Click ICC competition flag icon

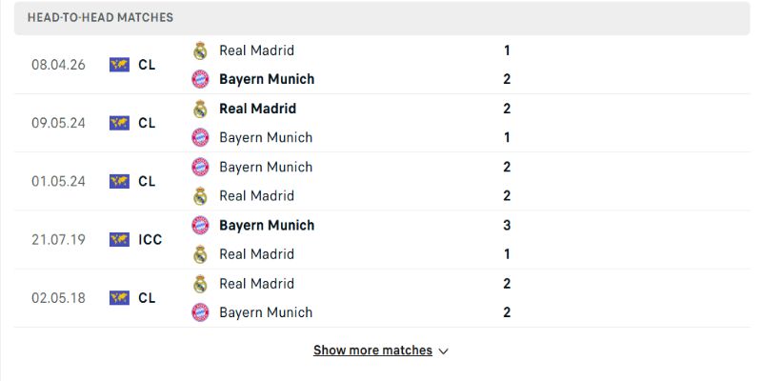click(119, 240)
